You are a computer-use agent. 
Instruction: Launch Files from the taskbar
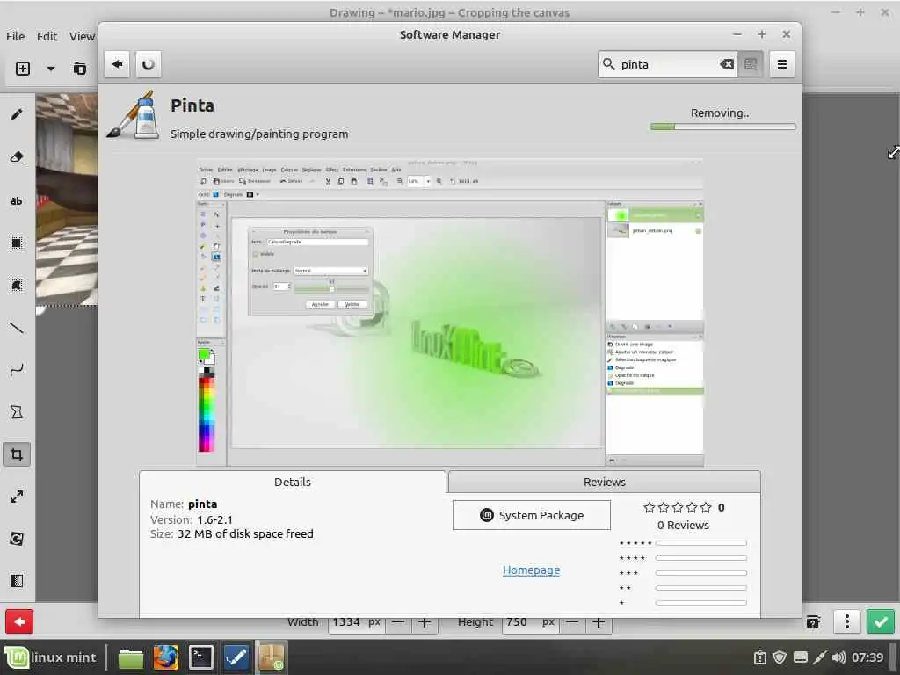pyautogui.click(x=131, y=657)
